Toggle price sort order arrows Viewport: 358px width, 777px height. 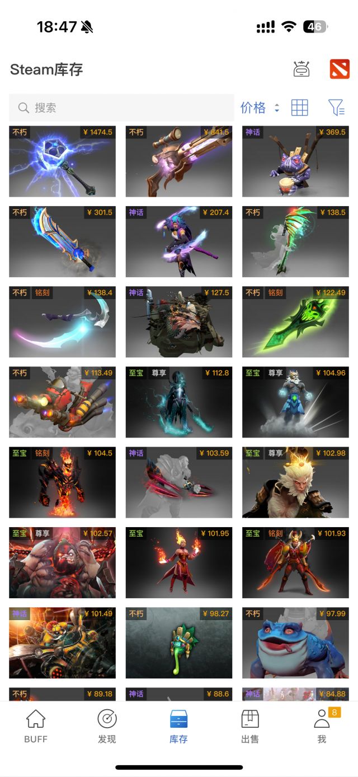276,108
